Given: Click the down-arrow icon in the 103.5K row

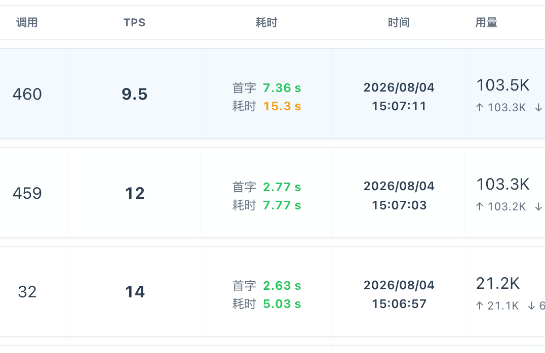Looking at the screenshot, I should tap(538, 108).
